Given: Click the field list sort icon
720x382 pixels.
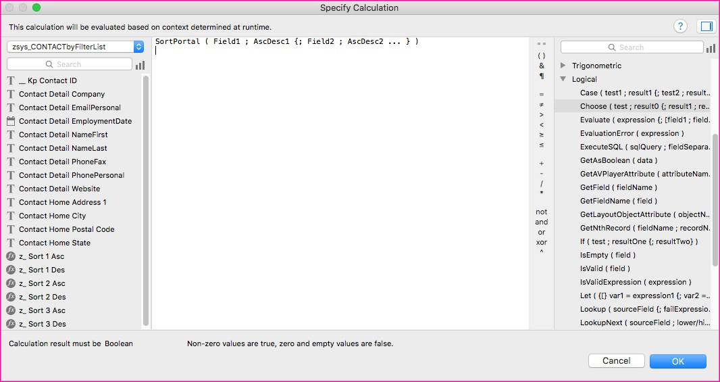Looking at the screenshot, I should tap(140, 65).
